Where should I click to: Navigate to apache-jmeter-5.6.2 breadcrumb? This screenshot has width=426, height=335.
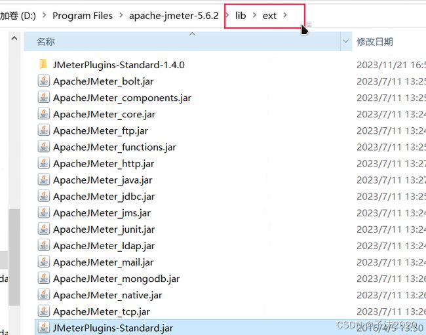tap(174, 16)
